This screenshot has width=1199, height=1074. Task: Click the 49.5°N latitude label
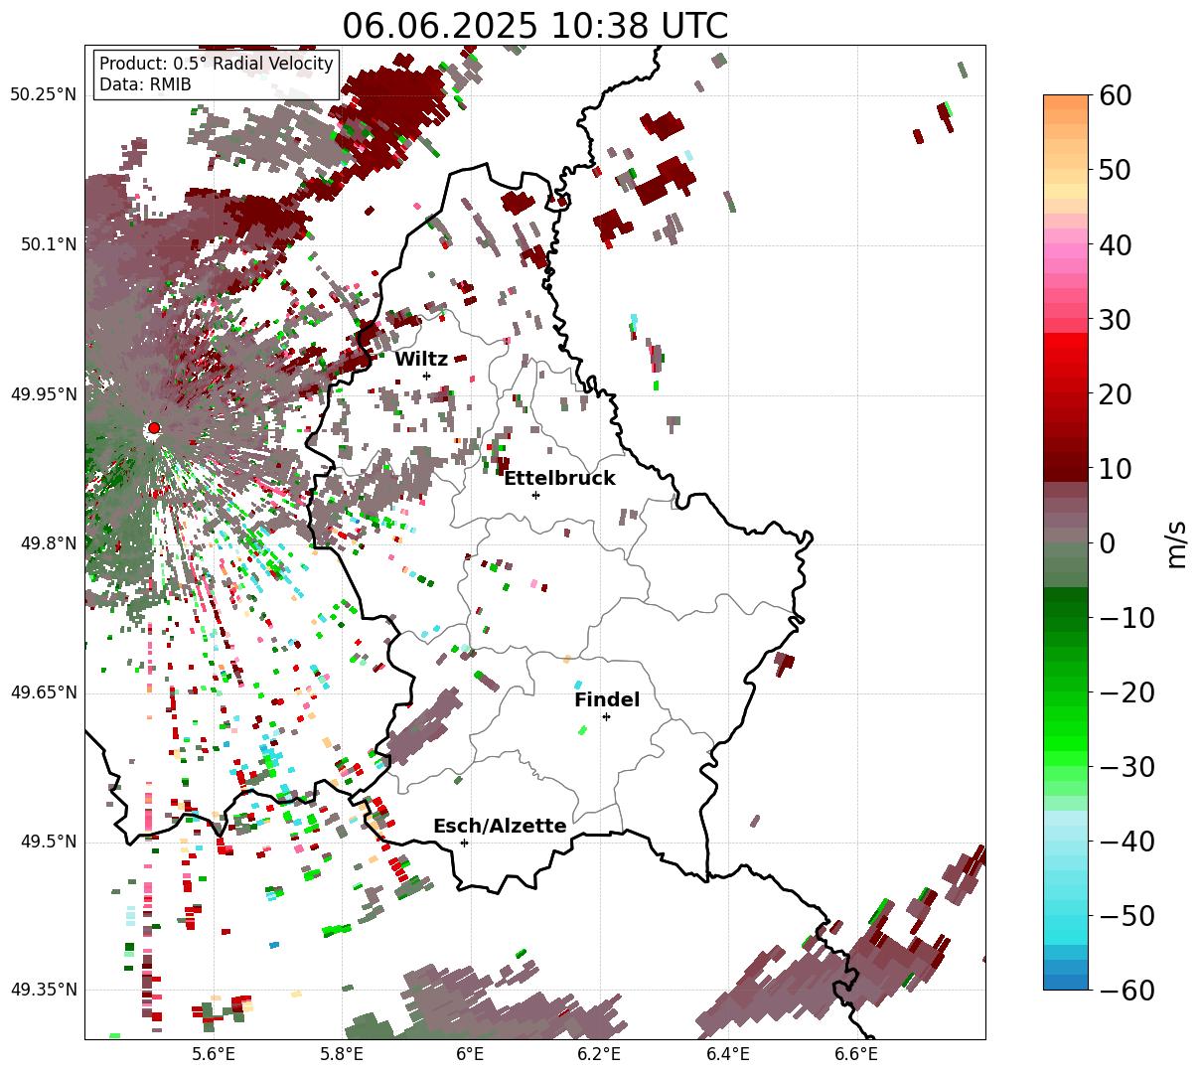(x=48, y=843)
